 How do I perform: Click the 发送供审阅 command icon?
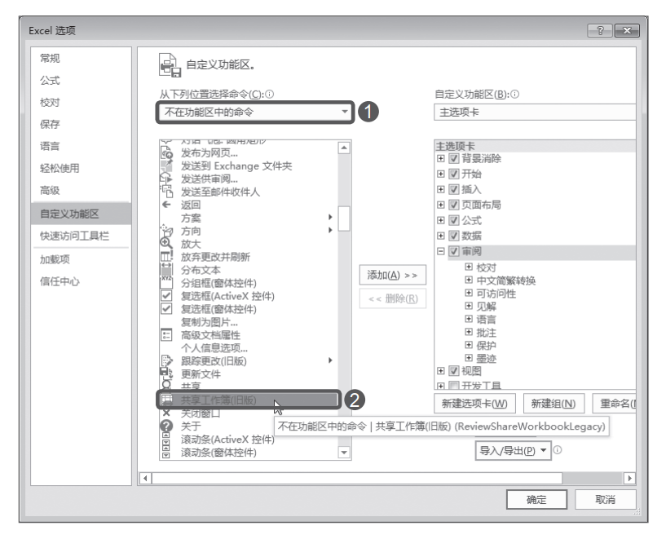pos(166,179)
